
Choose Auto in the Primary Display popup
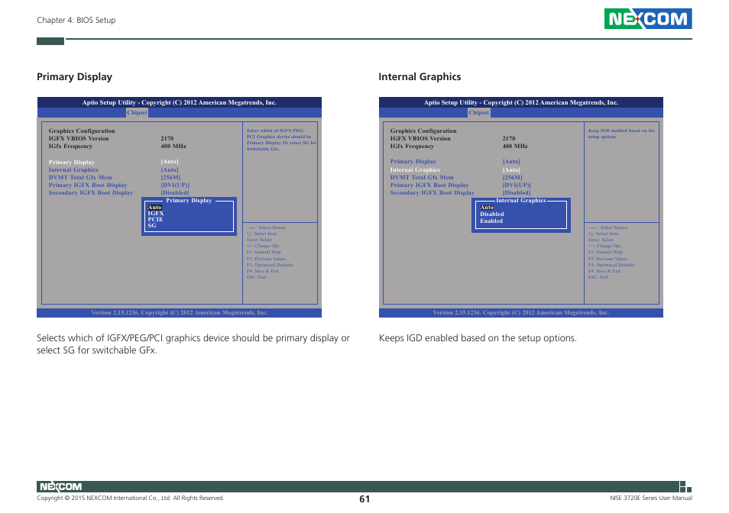click(x=154, y=207)
